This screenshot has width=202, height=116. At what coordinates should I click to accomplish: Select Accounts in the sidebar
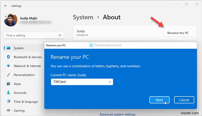[x=20, y=93]
